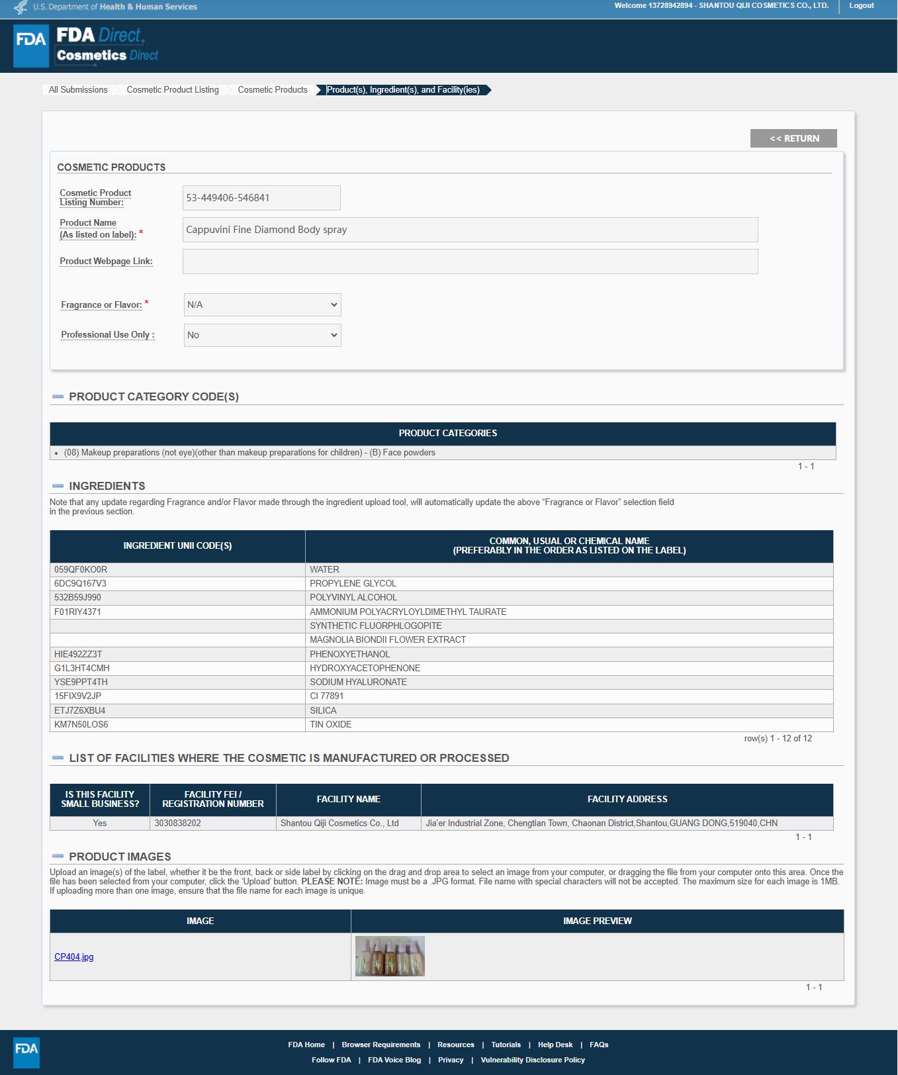
Task: Open the Cosmetic Products breadcrumb
Action: [273, 90]
